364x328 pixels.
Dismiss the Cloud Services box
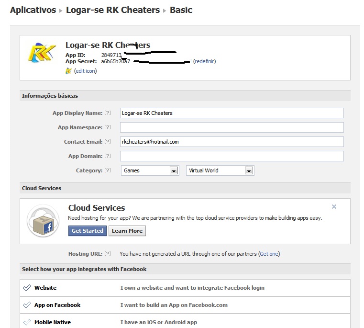coord(334,207)
